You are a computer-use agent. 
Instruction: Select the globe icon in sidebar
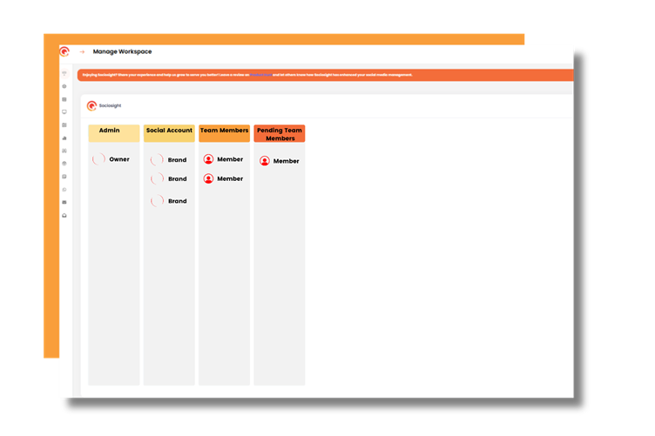(x=64, y=164)
